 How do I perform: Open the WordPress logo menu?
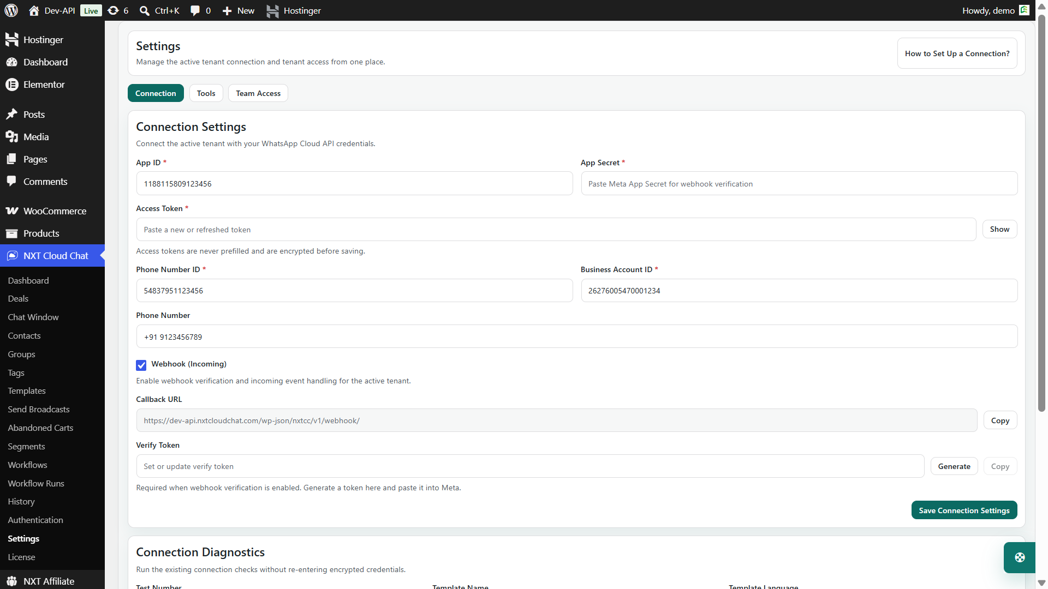[11, 10]
